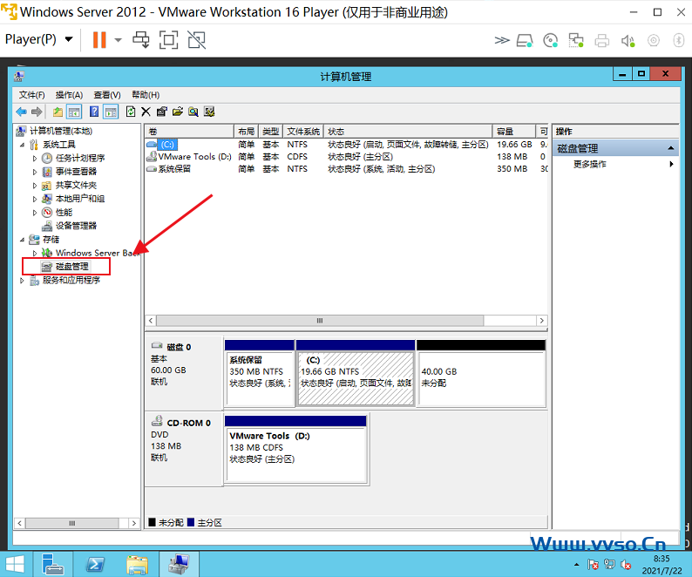Click the Delete X toolbar icon

click(146, 112)
